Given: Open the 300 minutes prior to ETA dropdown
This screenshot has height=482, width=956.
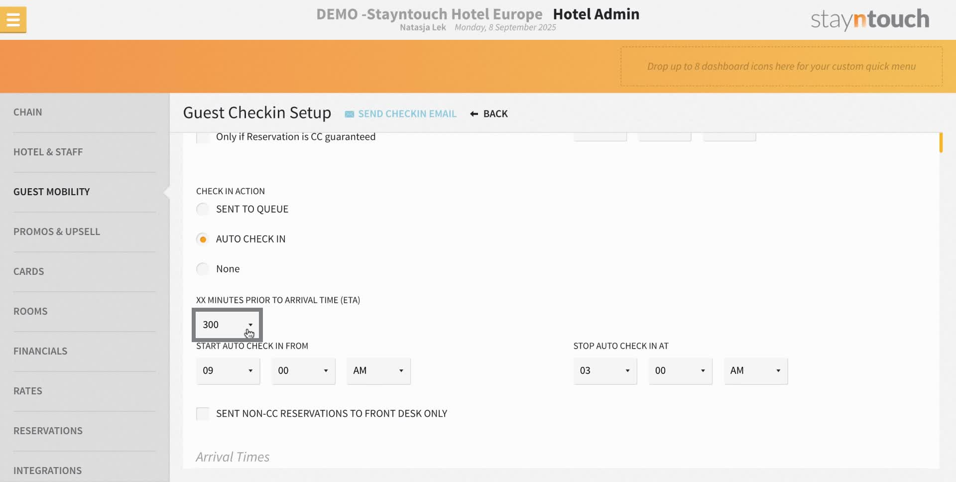Looking at the screenshot, I should click(x=227, y=325).
